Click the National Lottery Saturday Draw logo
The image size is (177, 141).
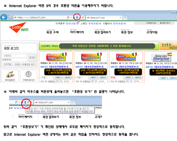click(x=162, y=57)
